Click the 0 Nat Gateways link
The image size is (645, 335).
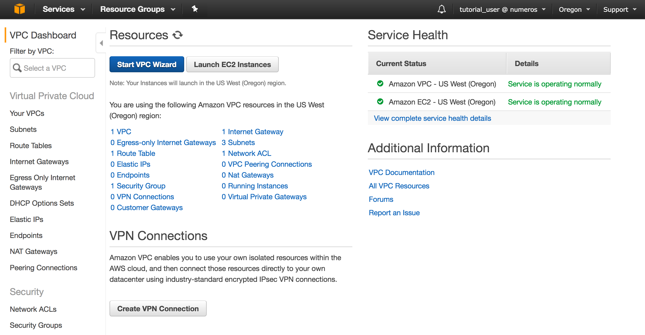tap(248, 175)
